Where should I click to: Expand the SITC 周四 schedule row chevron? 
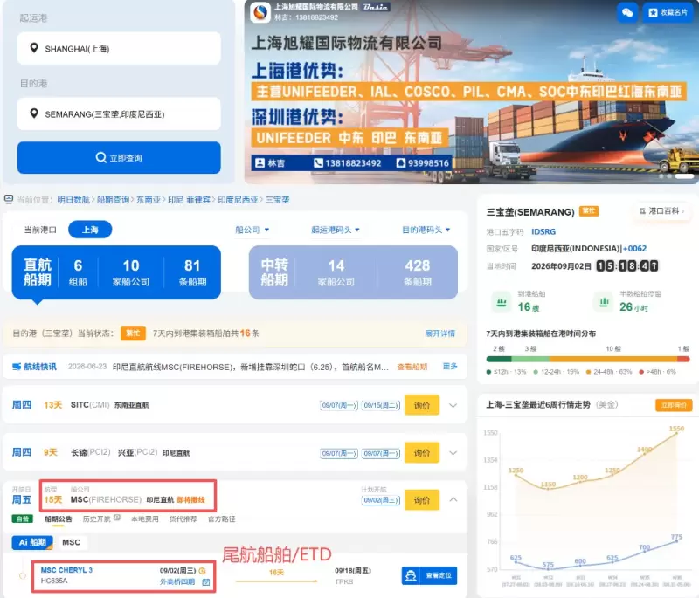(x=453, y=405)
